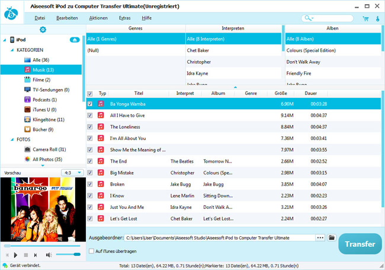Open the Aktionen menu

98,18
